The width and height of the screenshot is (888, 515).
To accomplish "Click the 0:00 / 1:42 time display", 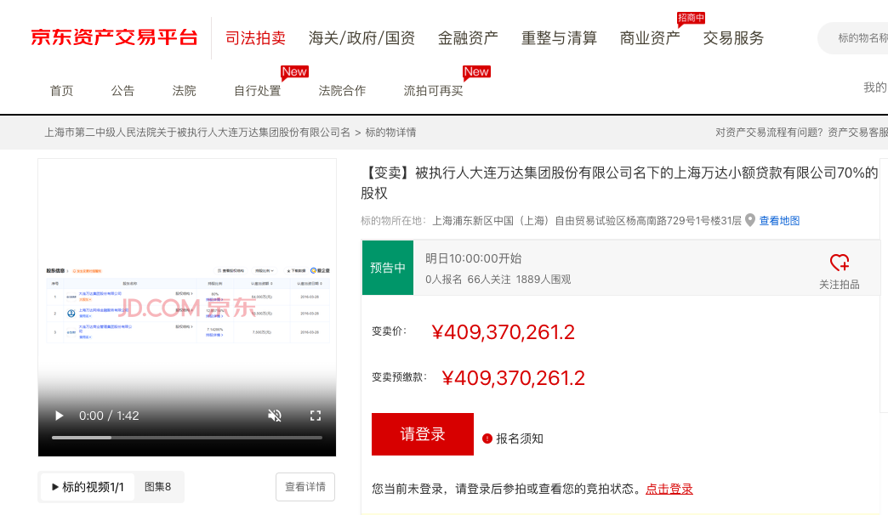I will (x=109, y=416).
